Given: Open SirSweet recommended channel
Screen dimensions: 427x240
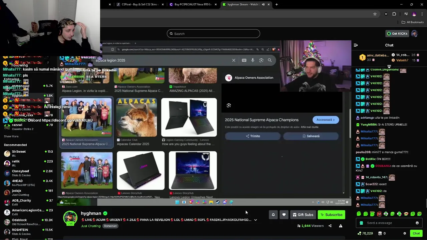Looking at the screenshot, I should [x=28, y=153].
